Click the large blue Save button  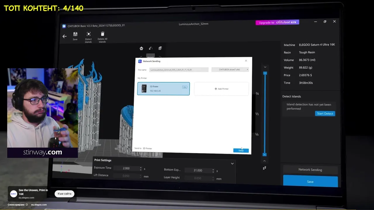[310, 181]
